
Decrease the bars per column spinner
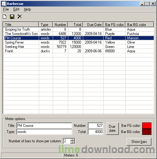click(72, 142)
